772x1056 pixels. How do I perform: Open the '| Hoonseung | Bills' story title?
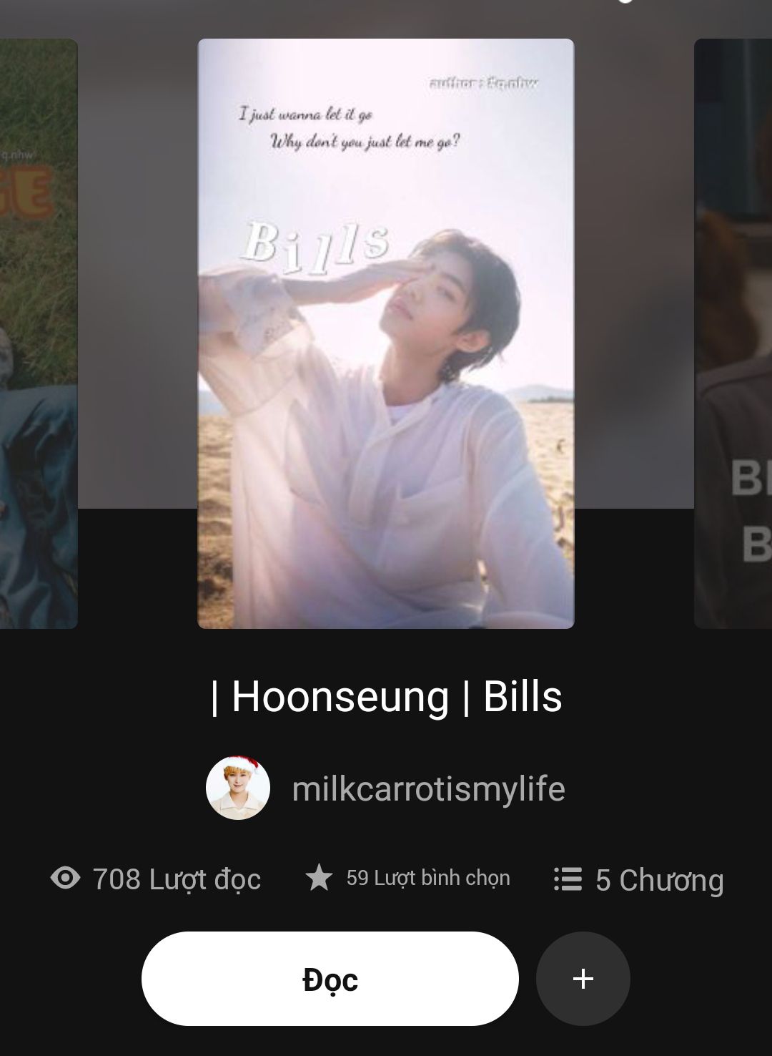point(386,696)
